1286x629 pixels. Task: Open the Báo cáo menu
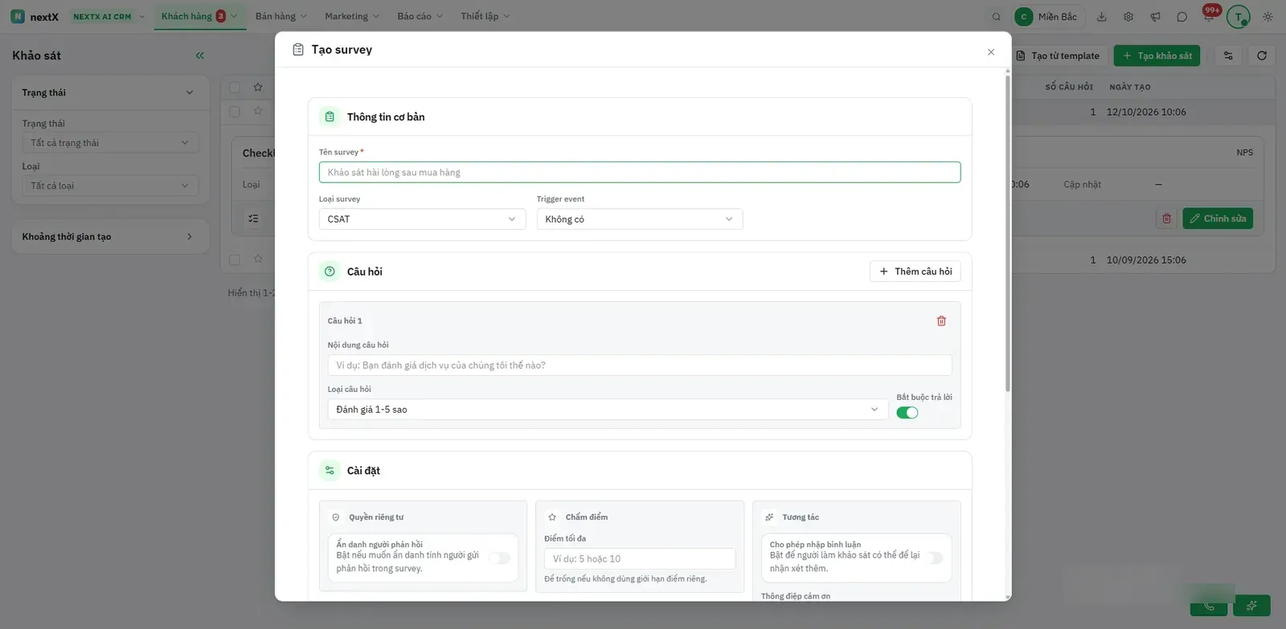420,16
